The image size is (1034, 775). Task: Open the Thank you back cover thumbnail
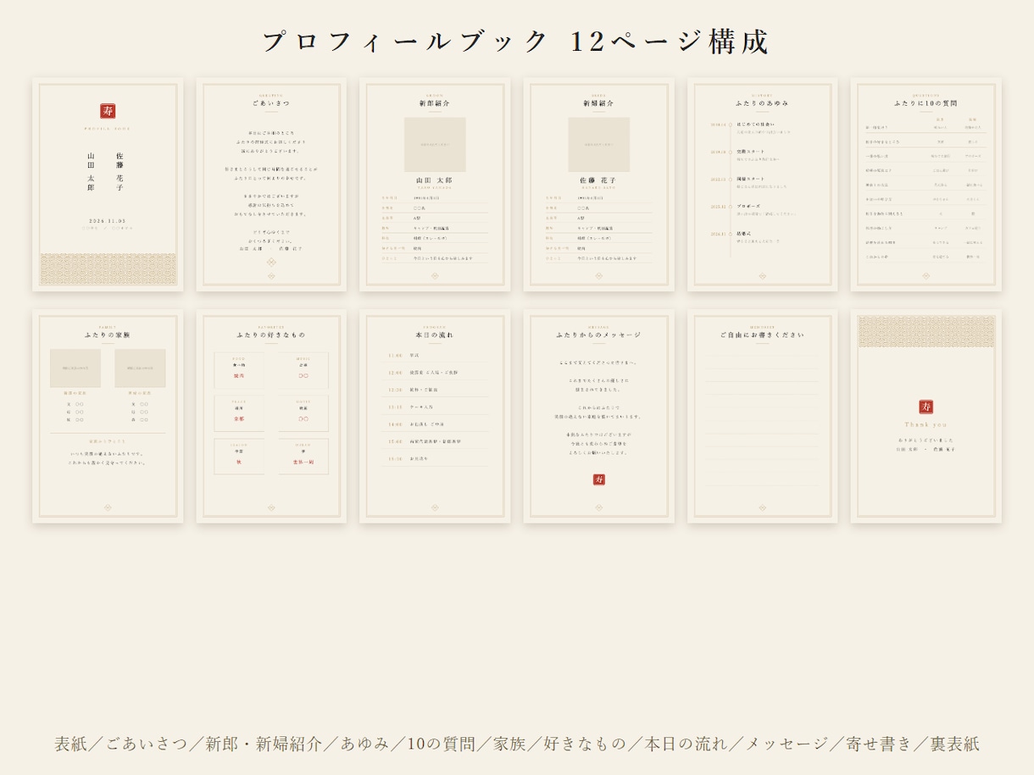pos(926,416)
